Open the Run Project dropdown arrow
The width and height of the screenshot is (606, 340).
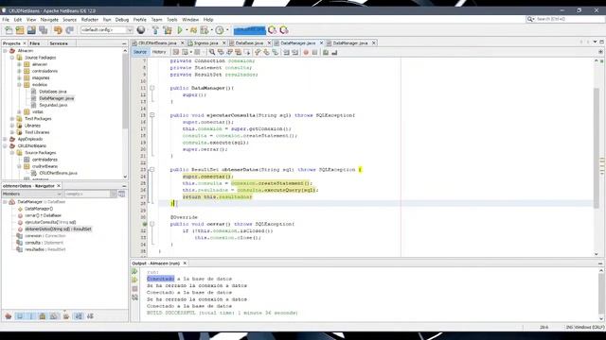point(187,30)
